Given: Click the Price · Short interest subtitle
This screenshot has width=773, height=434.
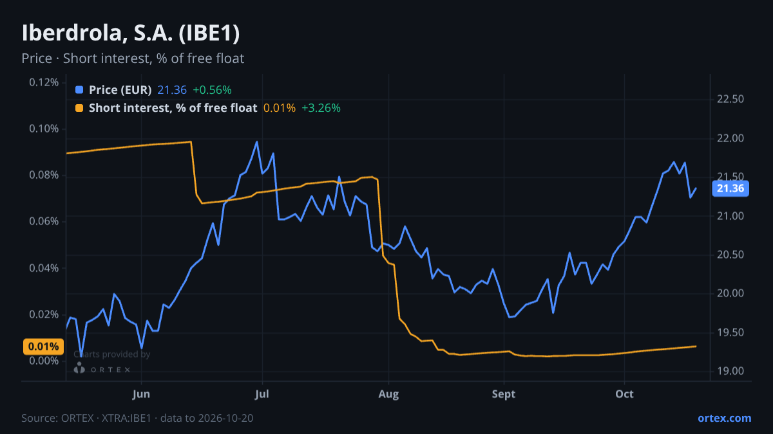Looking at the screenshot, I should (133, 59).
